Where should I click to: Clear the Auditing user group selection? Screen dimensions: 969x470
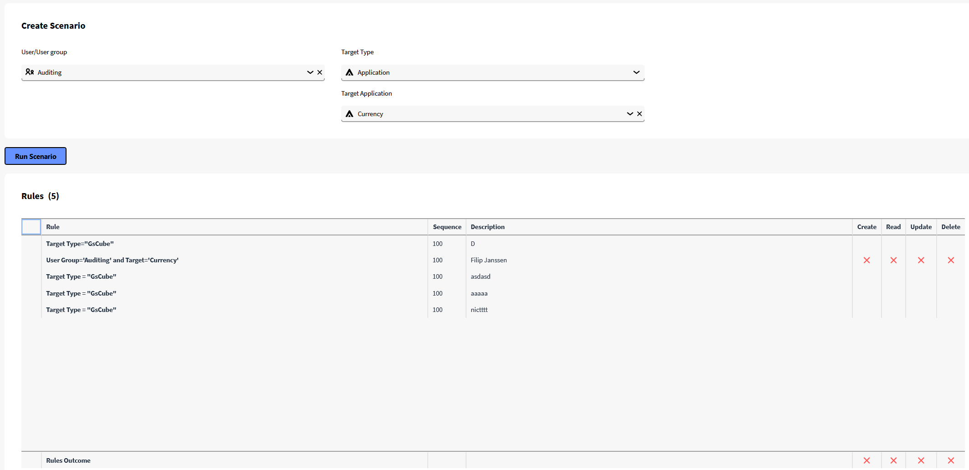pos(320,72)
